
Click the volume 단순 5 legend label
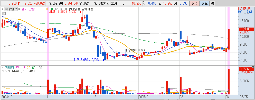pos(21,68)
